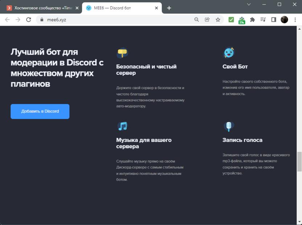302x225 pixels.
Task: Open the tab search chevron
Action: click(249, 4)
